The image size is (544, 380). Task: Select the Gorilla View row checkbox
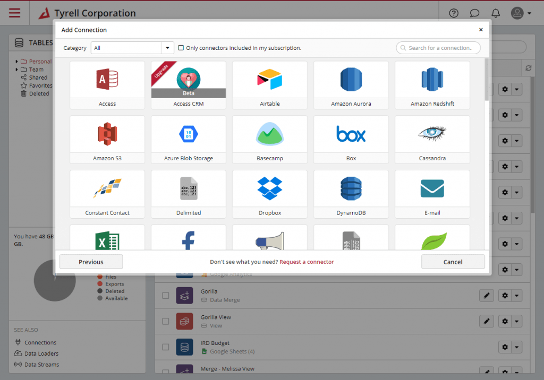coord(166,321)
